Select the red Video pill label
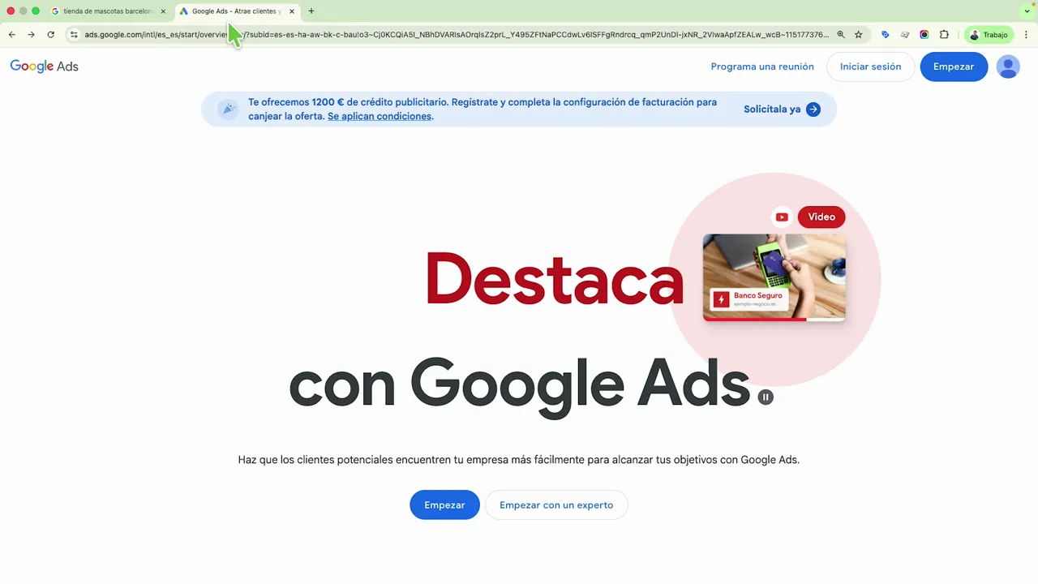 click(821, 217)
